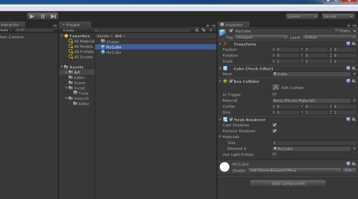Open the Tag Untagged dropdown
This screenshot has width=358, height=199.
click(x=261, y=37)
